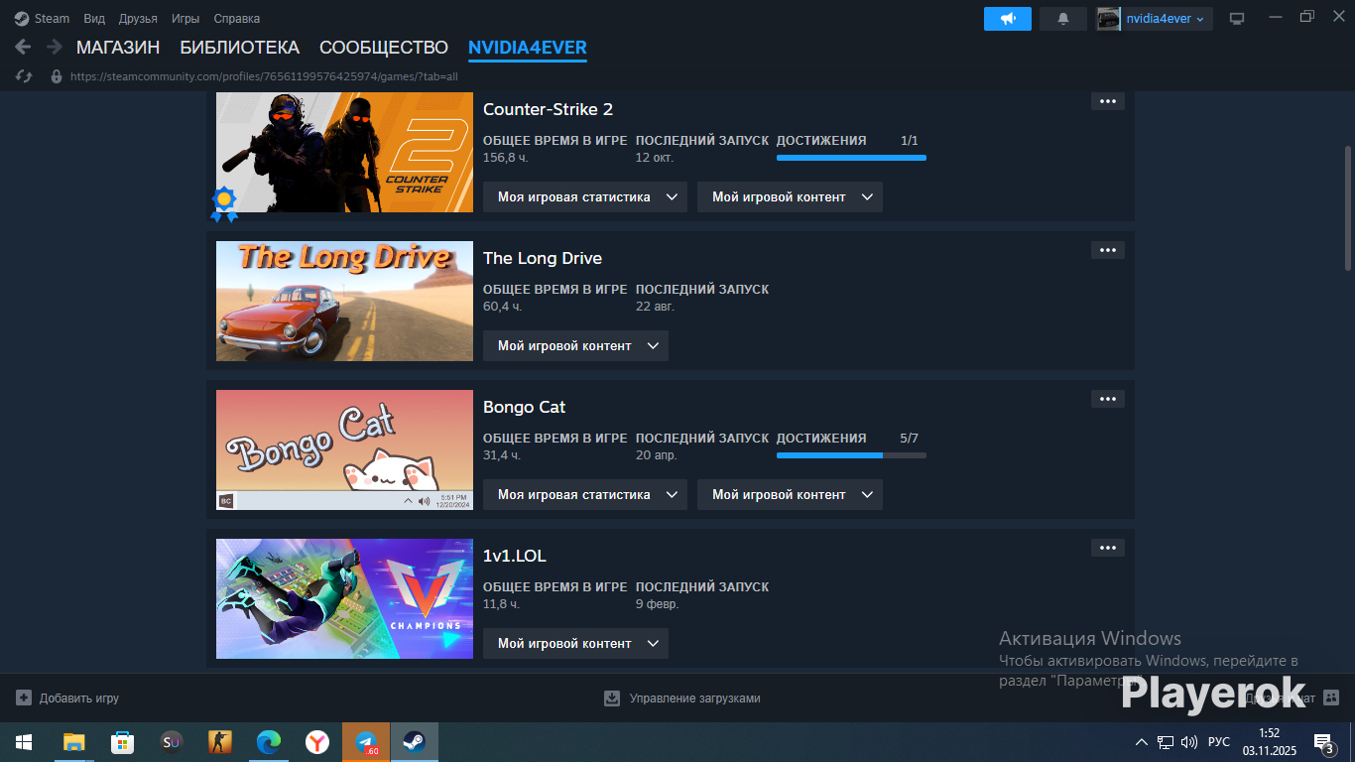Click the volume speaker tray icon
This screenshot has height=762, width=1355.
1189,742
